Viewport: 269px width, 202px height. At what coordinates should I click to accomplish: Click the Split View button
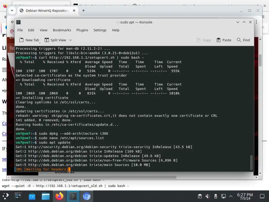pyautogui.click(x=55, y=40)
